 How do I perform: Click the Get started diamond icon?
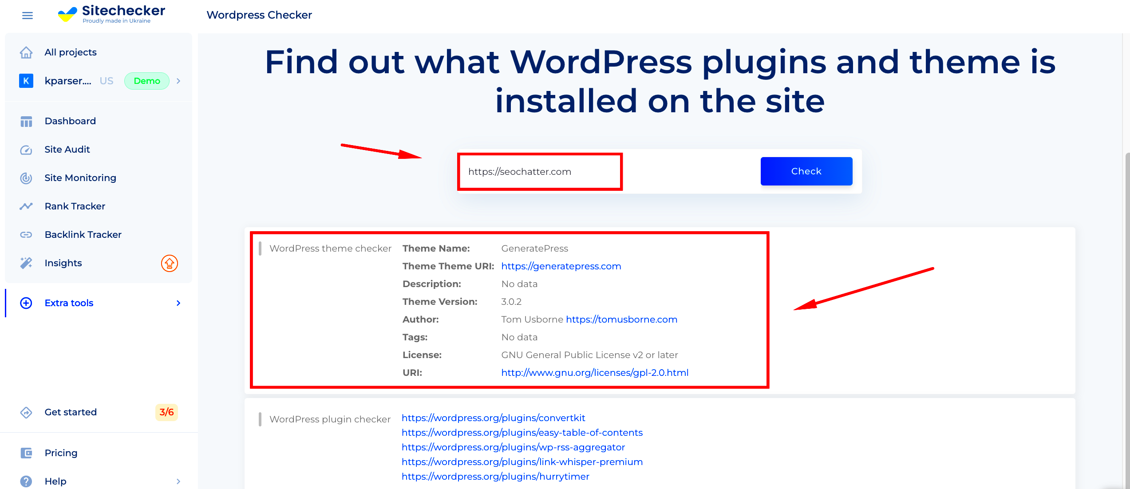click(26, 412)
